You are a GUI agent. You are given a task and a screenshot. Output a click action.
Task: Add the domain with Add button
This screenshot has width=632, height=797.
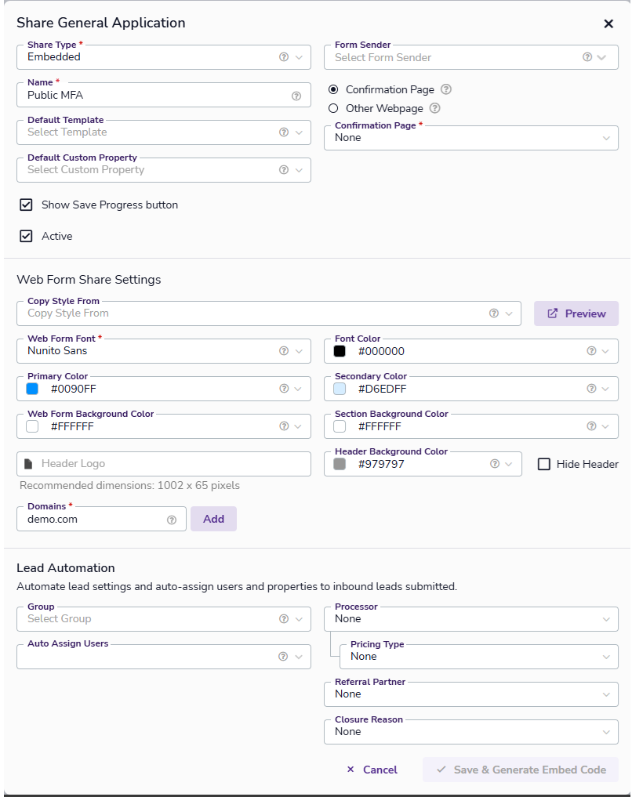(x=213, y=519)
